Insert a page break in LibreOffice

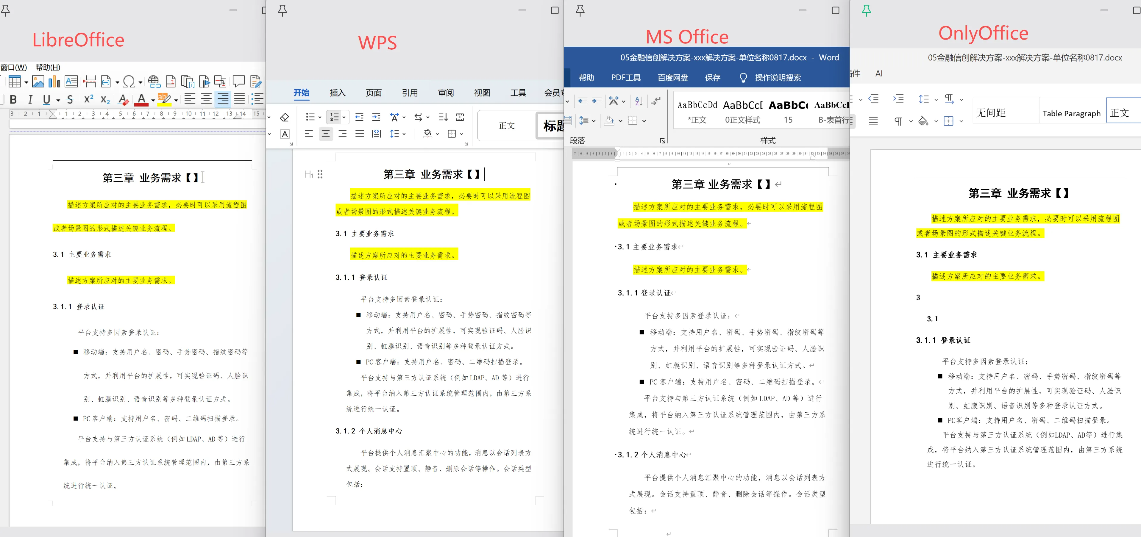(x=90, y=82)
